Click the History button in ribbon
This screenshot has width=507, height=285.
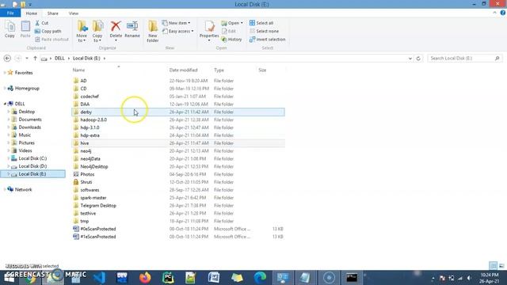[x=231, y=40]
